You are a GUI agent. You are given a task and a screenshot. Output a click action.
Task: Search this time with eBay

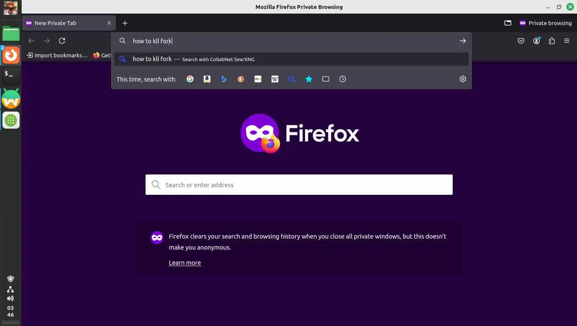258,79
